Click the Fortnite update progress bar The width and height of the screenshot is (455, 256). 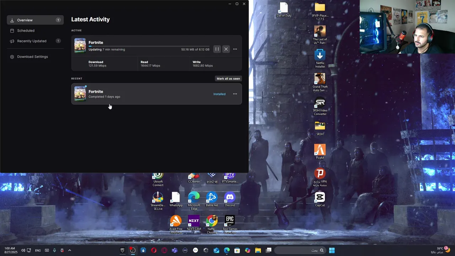point(149,46)
